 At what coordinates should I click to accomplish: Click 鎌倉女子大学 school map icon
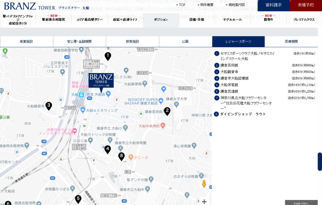pos(176,104)
